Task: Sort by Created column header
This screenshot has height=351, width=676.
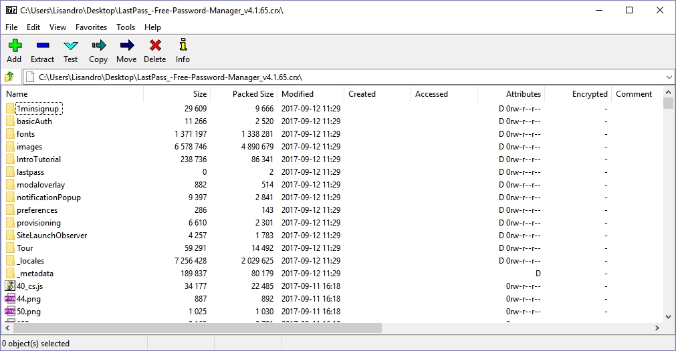Action: 377,94
